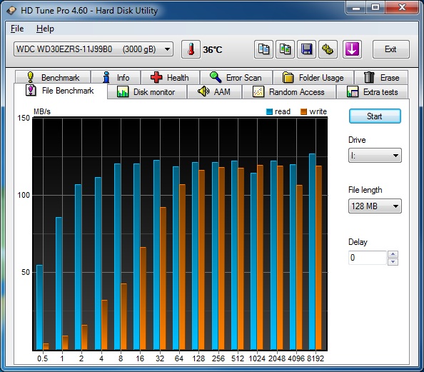Viewport: 424px width, 372px height.
Task: Open the Benchmark tab
Action: 53,77
